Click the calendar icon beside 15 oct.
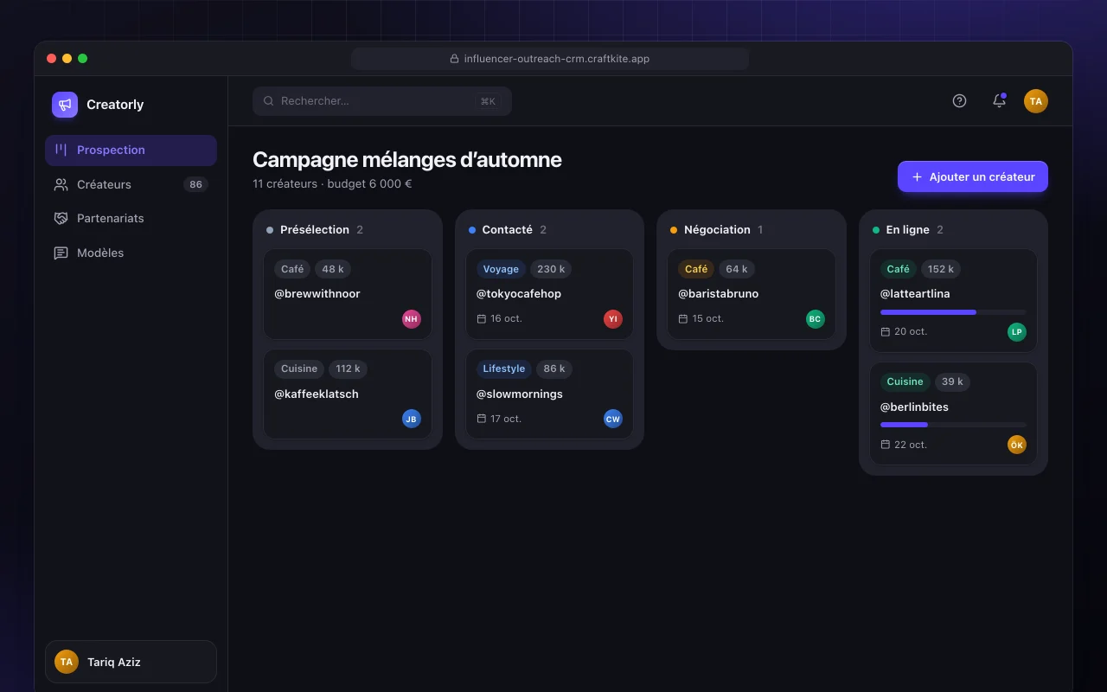Screen dimensions: 1107x692 pyautogui.click(x=683, y=319)
